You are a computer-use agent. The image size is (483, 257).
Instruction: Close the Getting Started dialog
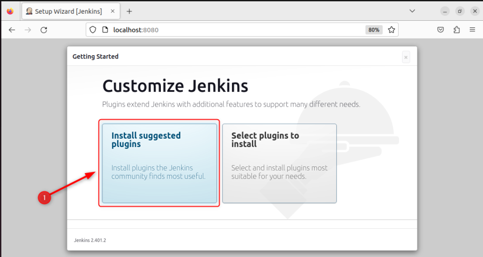pyautogui.click(x=406, y=57)
